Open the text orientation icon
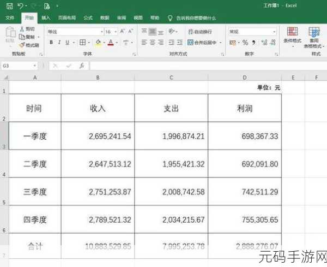Image resolution: width=327 pixels, height=267 pixels. 172,31
